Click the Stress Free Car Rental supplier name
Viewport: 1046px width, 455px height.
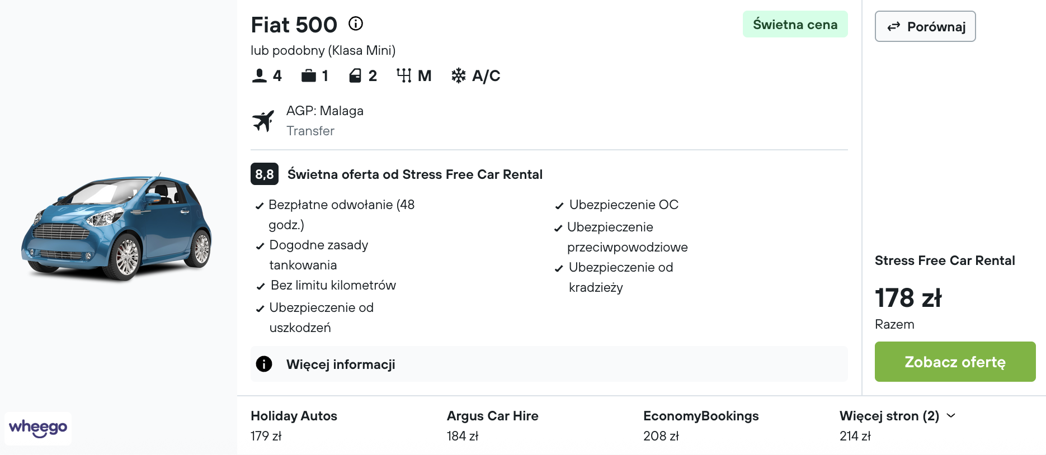click(945, 260)
